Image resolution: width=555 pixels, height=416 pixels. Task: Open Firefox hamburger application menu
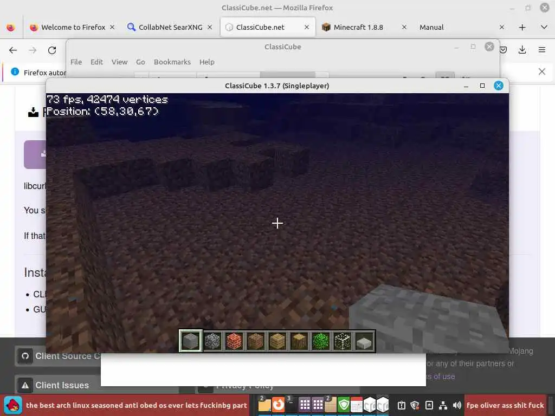point(542,50)
